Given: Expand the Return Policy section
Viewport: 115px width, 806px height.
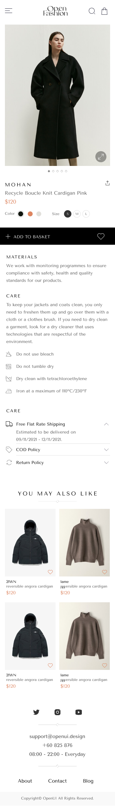Looking at the screenshot, I should pos(58,462).
